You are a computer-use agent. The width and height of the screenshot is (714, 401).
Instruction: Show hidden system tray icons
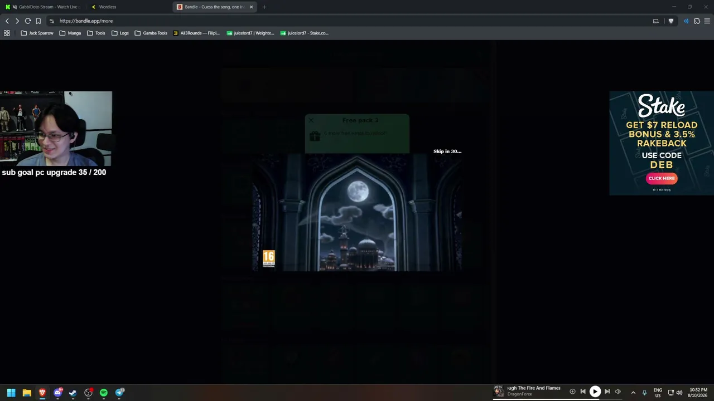pyautogui.click(x=633, y=393)
